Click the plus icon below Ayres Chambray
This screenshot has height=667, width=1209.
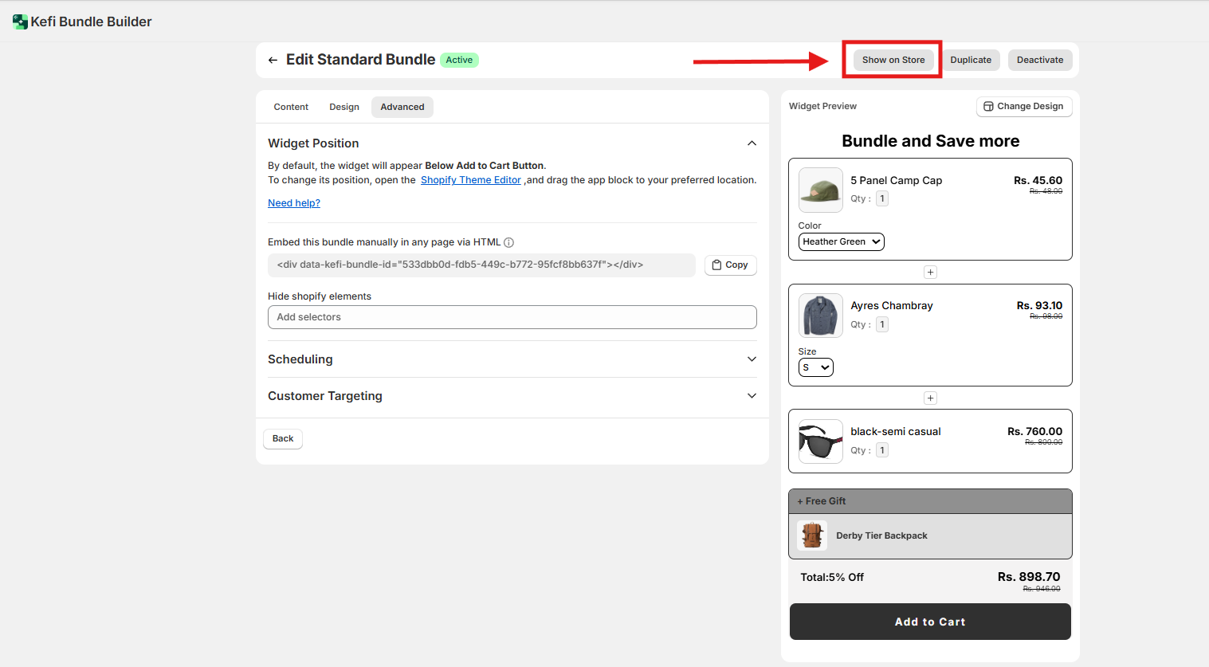pyautogui.click(x=930, y=398)
